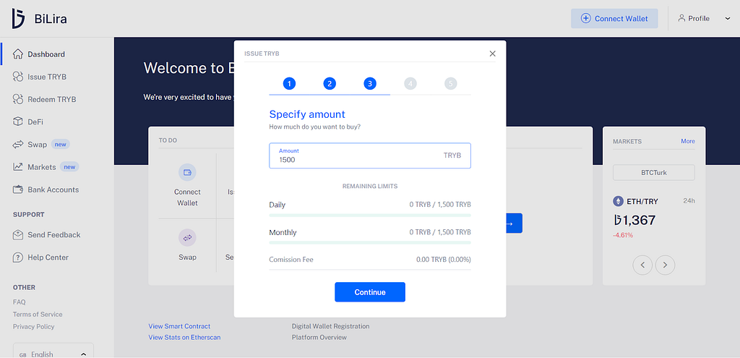Open Digital Wallet Registration link
Image resolution: width=740 pixels, height=358 pixels.
click(x=330, y=326)
